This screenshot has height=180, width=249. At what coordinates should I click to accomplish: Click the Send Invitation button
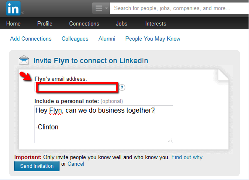[37, 166]
